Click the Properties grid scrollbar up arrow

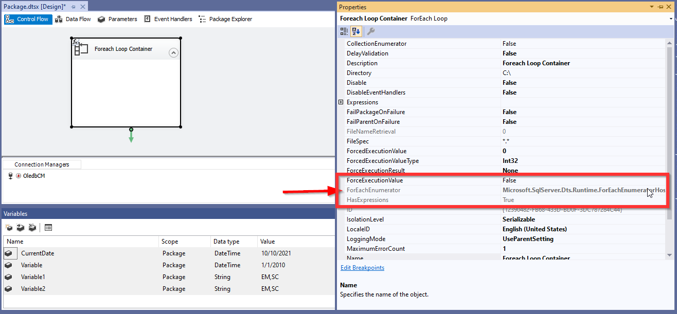[669, 43]
